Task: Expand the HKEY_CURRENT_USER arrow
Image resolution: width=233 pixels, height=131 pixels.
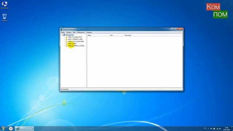Action: 64,39
